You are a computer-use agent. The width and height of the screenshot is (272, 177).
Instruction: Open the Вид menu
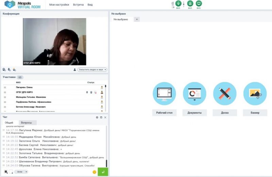90,5
